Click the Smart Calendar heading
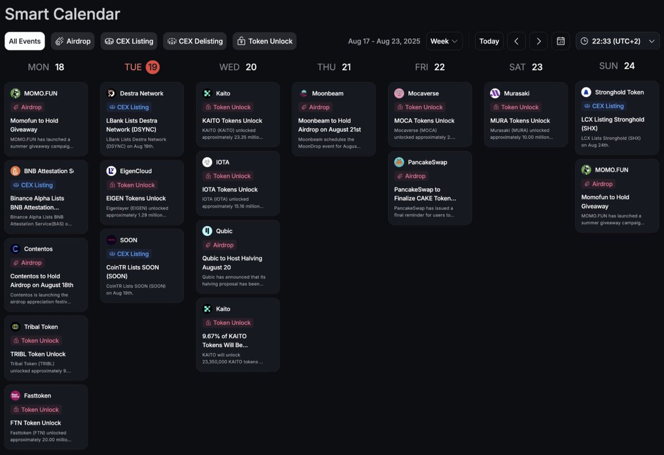The height and width of the screenshot is (455, 664). (63, 14)
